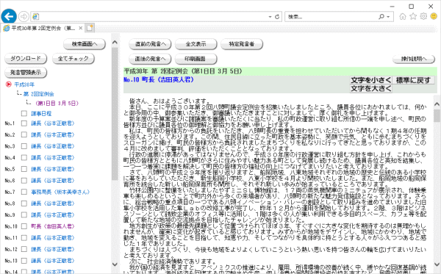The width and height of the screenshot is (441, 274).
Task: Go to 直前の発言へ
Action: (x=150, y=44)
